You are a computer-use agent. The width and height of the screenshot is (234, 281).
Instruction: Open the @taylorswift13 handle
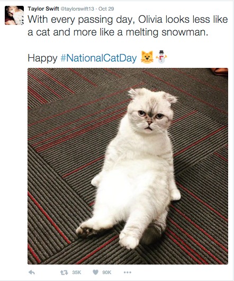77,9
